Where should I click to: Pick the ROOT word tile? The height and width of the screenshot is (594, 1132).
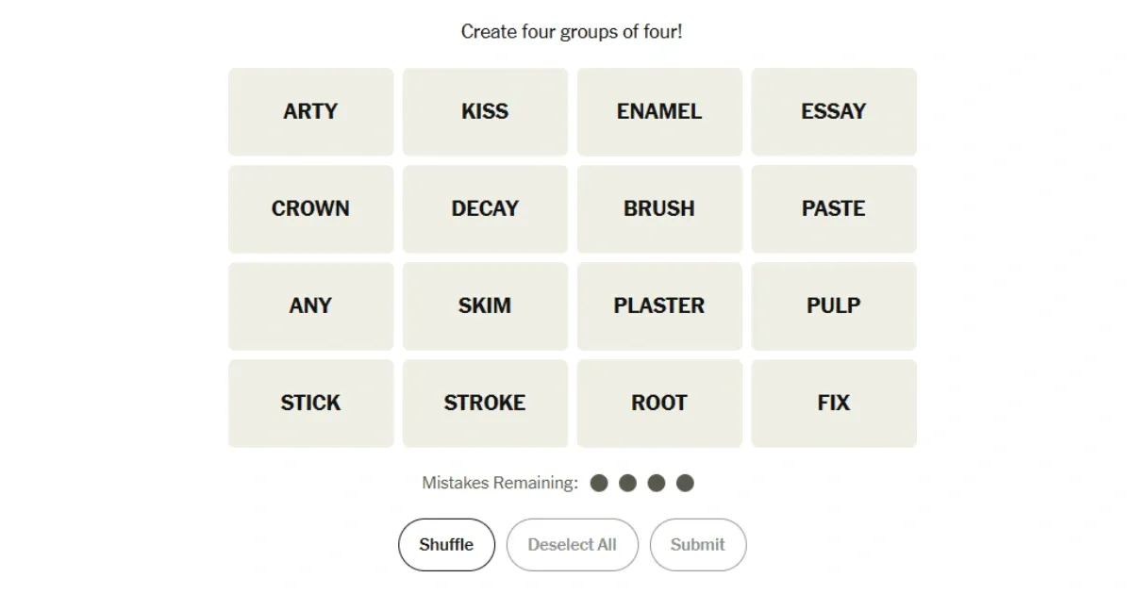[x=659, y=403]
